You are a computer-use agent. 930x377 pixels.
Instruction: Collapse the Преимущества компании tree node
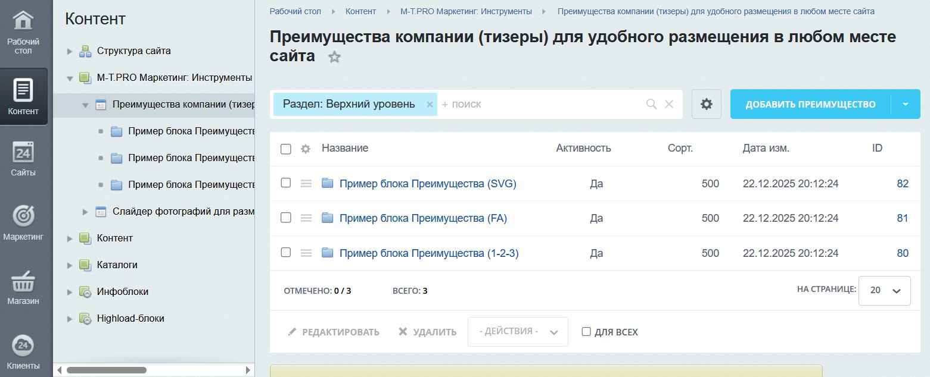click(85, 104)
